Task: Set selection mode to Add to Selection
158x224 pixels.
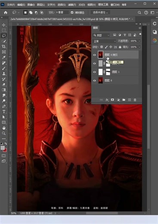Action: (31, 12)
